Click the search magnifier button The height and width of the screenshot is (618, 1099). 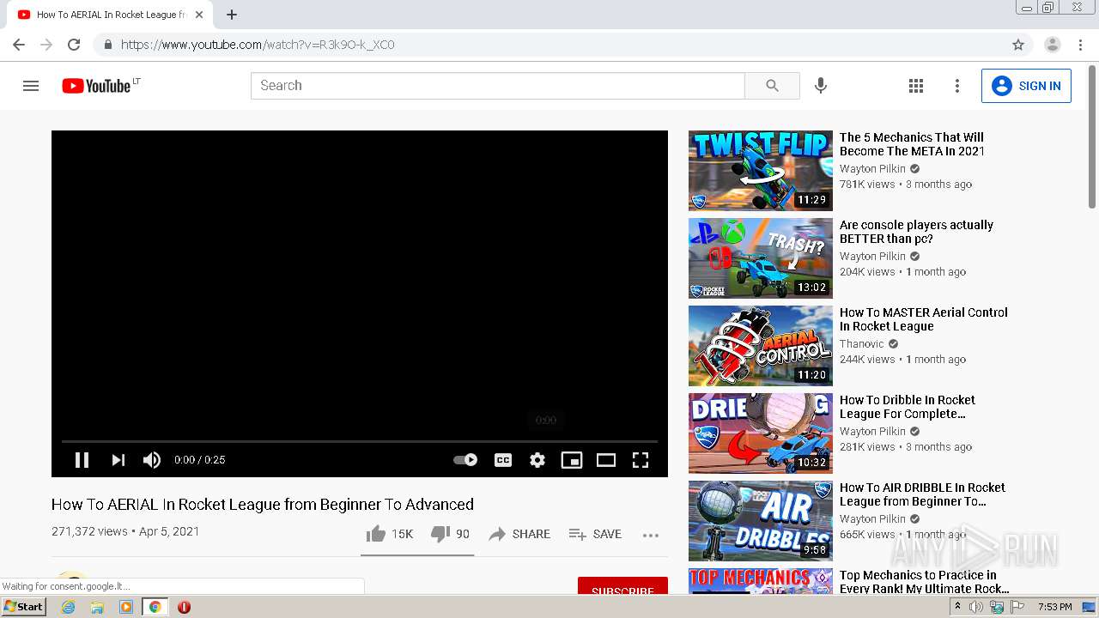coord(772,86)
